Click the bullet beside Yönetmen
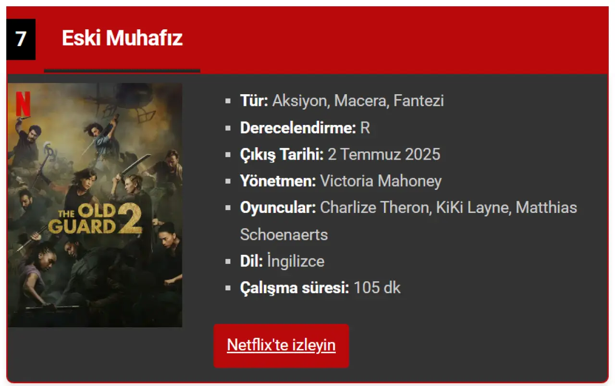 (228, 182)
